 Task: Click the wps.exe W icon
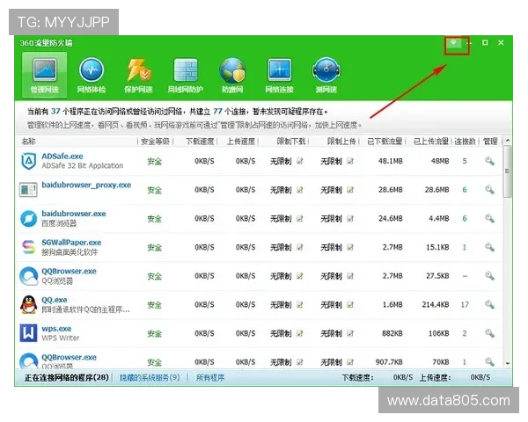point(29,333)
